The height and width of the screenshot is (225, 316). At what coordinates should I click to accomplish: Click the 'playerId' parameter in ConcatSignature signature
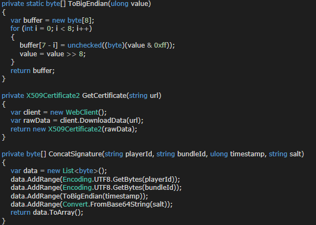[139, 154]
